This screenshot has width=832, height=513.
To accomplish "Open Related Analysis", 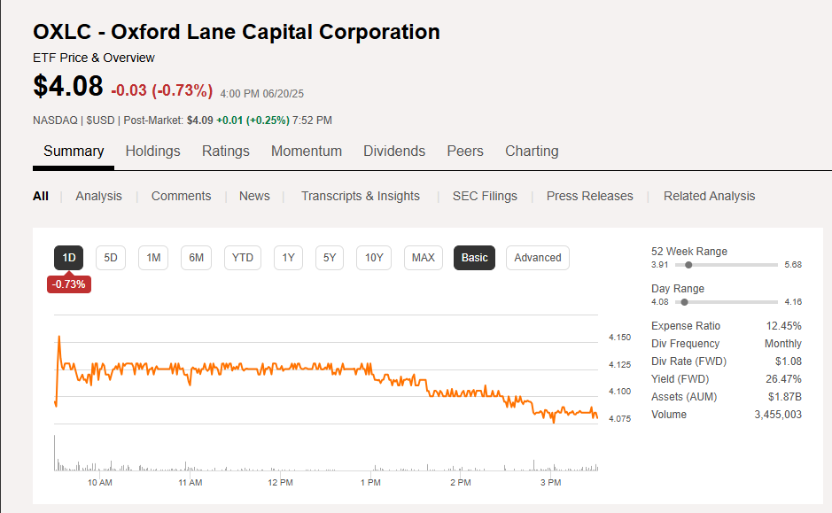I will pyautogui.click(x=709, y=197).
